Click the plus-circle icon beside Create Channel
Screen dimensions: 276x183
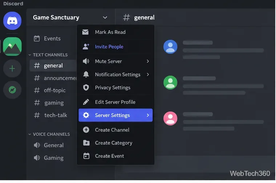[x=86, y=130]
